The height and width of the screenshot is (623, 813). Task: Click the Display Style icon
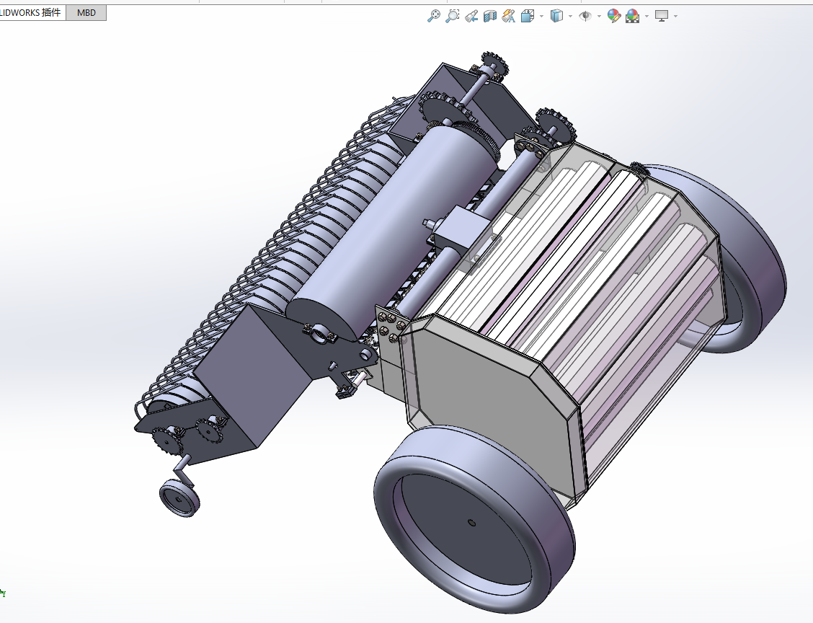[x=556, y=16]
